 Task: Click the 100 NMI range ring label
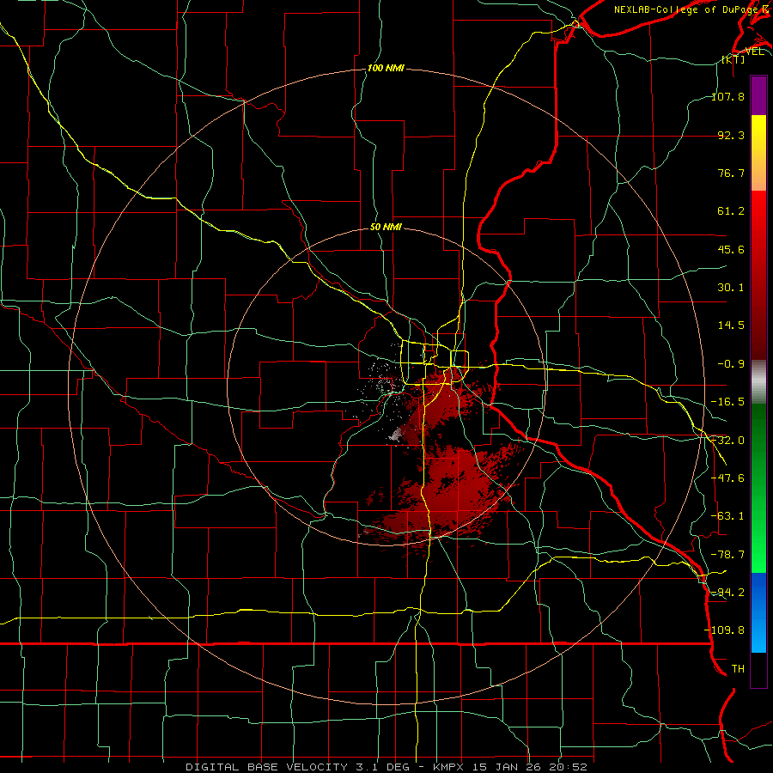coord(386,68)
